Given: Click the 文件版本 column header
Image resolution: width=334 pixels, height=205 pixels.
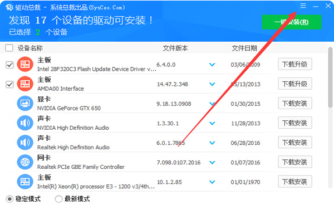Looking at the screenshot, I should pos(175,48).
